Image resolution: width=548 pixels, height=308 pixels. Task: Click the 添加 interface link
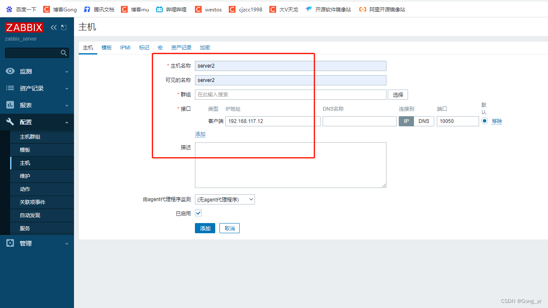(x=200, y=134)
